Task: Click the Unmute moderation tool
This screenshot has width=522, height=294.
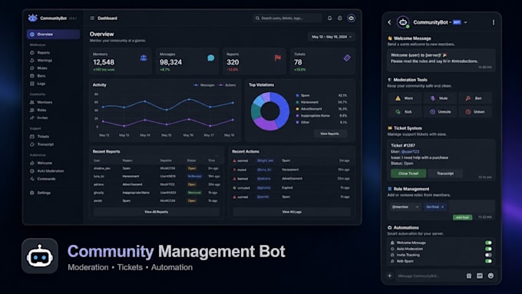Action: (x=440, y=112)
